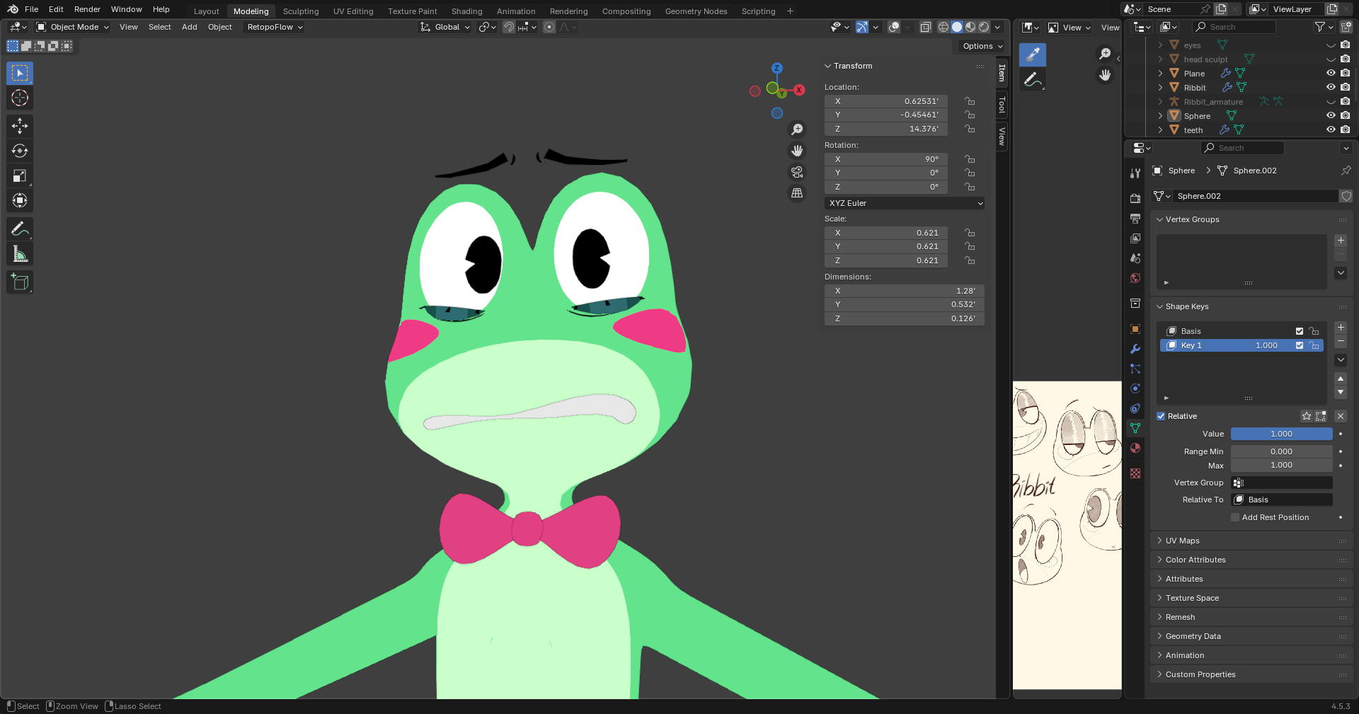Click the viewport zoom magnifier icon
The height and width of the screenshot is (714, 1359).
pyautogui.click(x=797, y=129)
